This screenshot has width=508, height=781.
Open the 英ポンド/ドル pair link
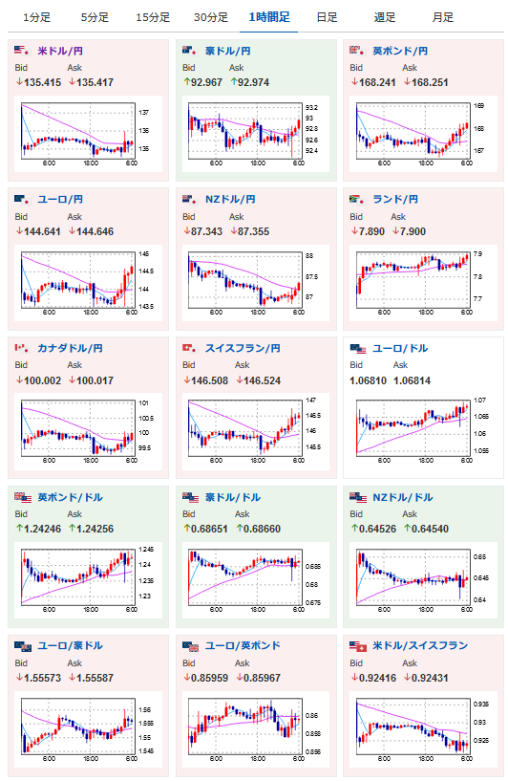pos(70,497)
